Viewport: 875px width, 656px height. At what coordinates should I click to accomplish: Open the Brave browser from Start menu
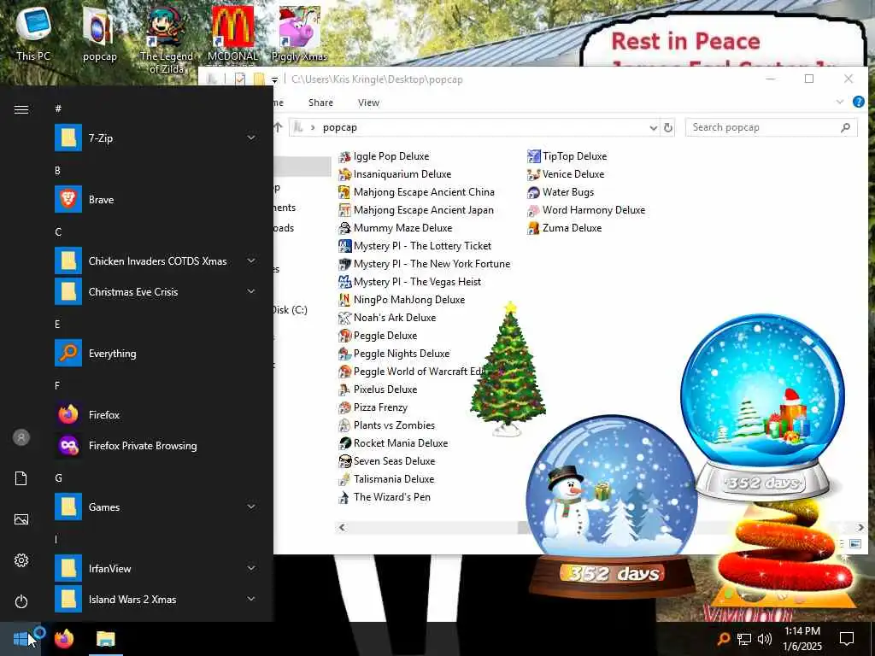tap(156, 200)
